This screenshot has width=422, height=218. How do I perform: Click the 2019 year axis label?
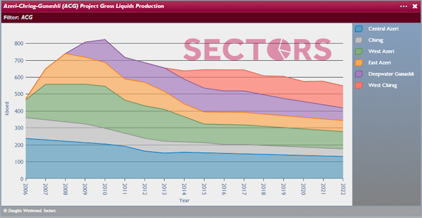click(284, 189)
